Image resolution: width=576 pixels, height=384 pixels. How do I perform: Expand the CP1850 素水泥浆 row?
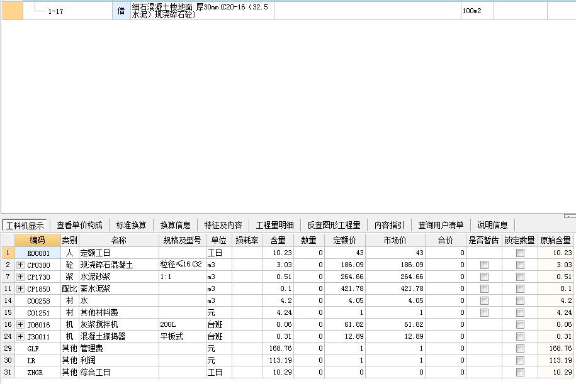click(20, 288)
